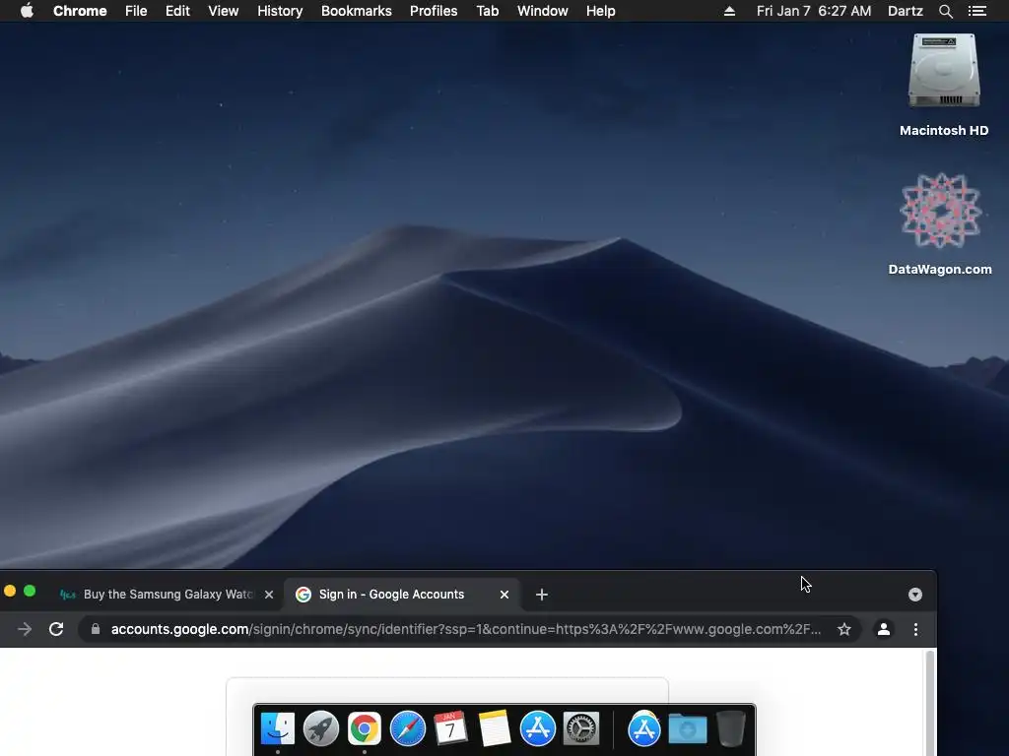
Task: Open the Profiles menu
Action: tap(434, 11)
